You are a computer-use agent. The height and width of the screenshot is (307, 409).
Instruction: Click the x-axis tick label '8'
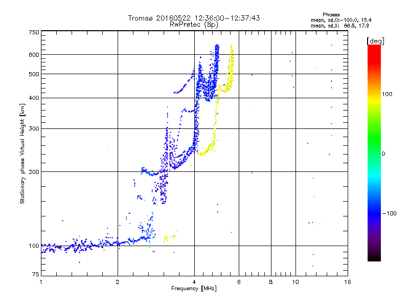click(271, 282)
